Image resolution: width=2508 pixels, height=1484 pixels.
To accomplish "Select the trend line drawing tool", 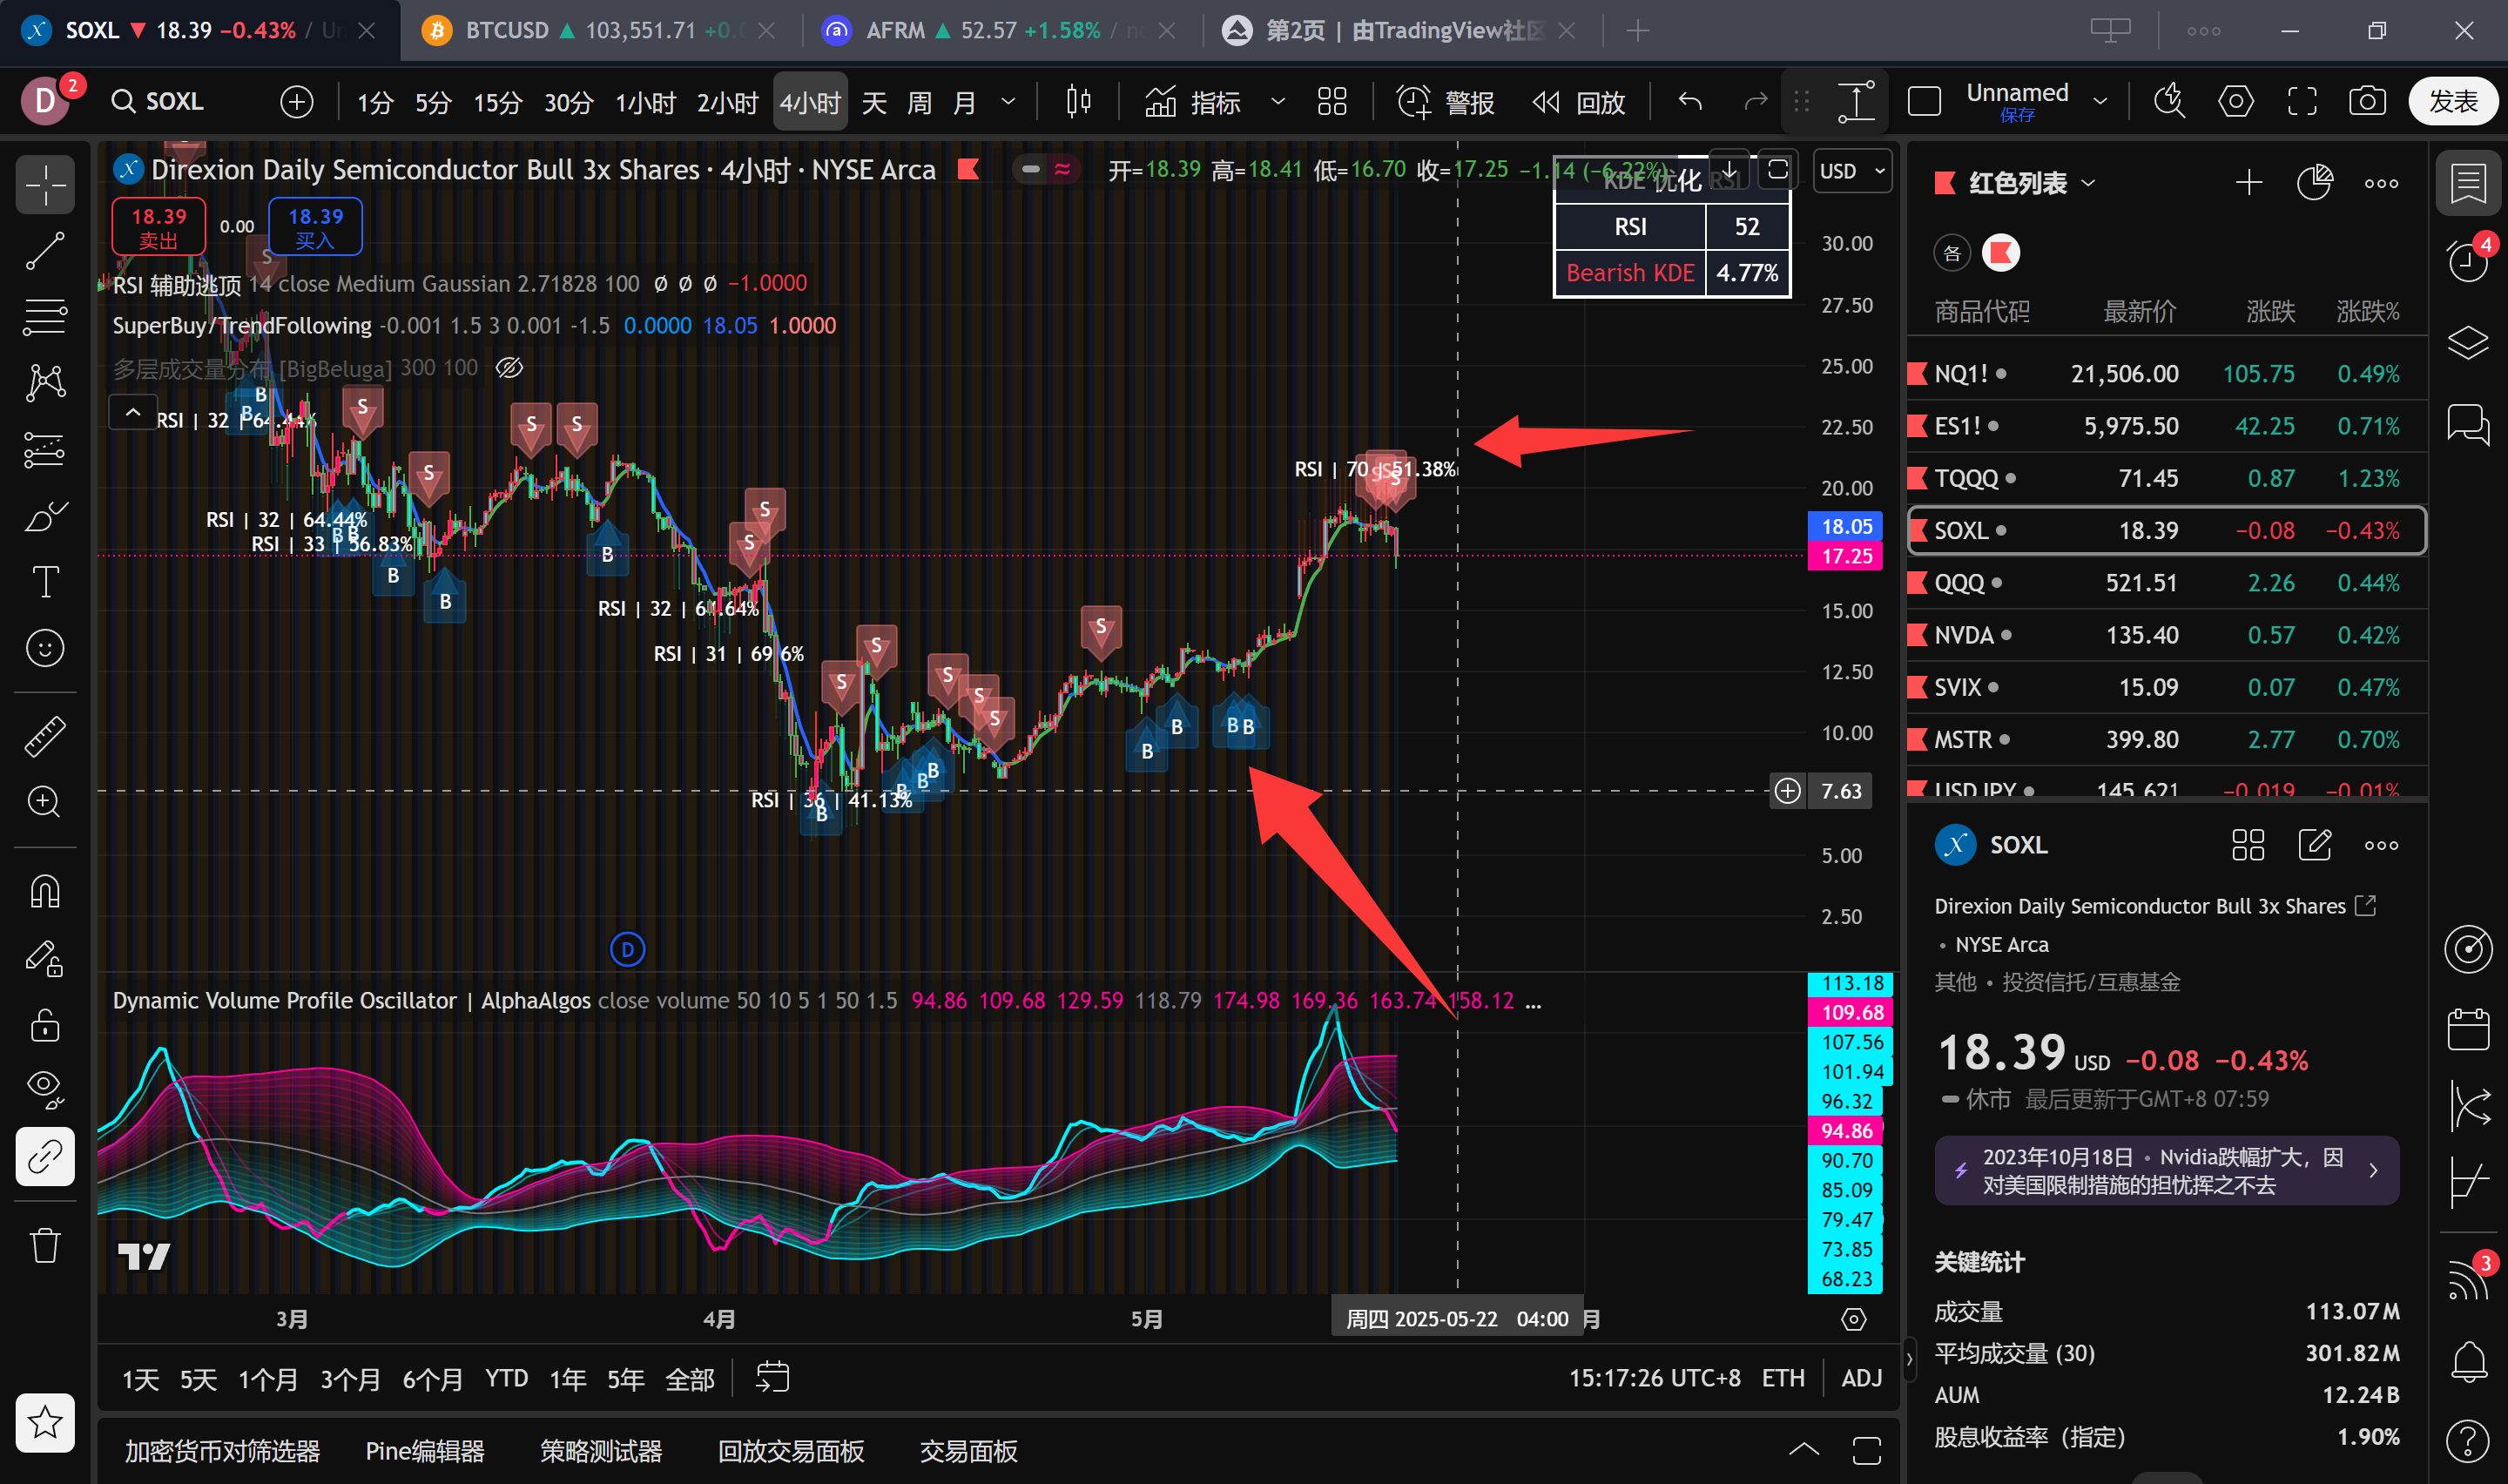I will click(x=45, y=251).
